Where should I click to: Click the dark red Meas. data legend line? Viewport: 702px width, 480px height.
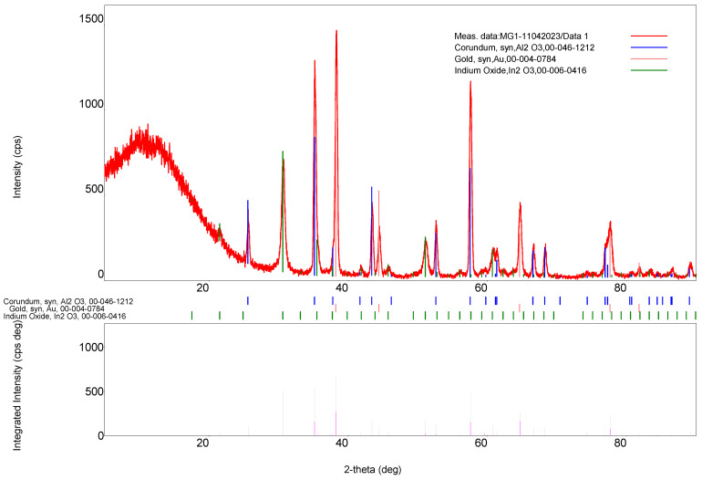[x=648, y=35]
